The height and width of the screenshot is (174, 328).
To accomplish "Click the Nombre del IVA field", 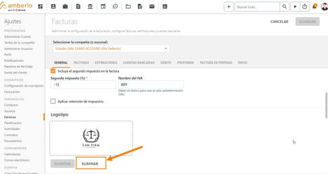I will [151, 85].
